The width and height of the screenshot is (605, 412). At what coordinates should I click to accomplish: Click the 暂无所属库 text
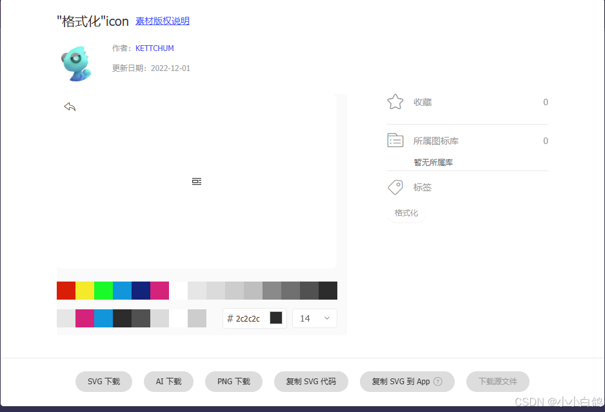(433, 163)
